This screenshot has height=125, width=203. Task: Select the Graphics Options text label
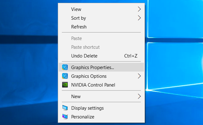[89, 76]
